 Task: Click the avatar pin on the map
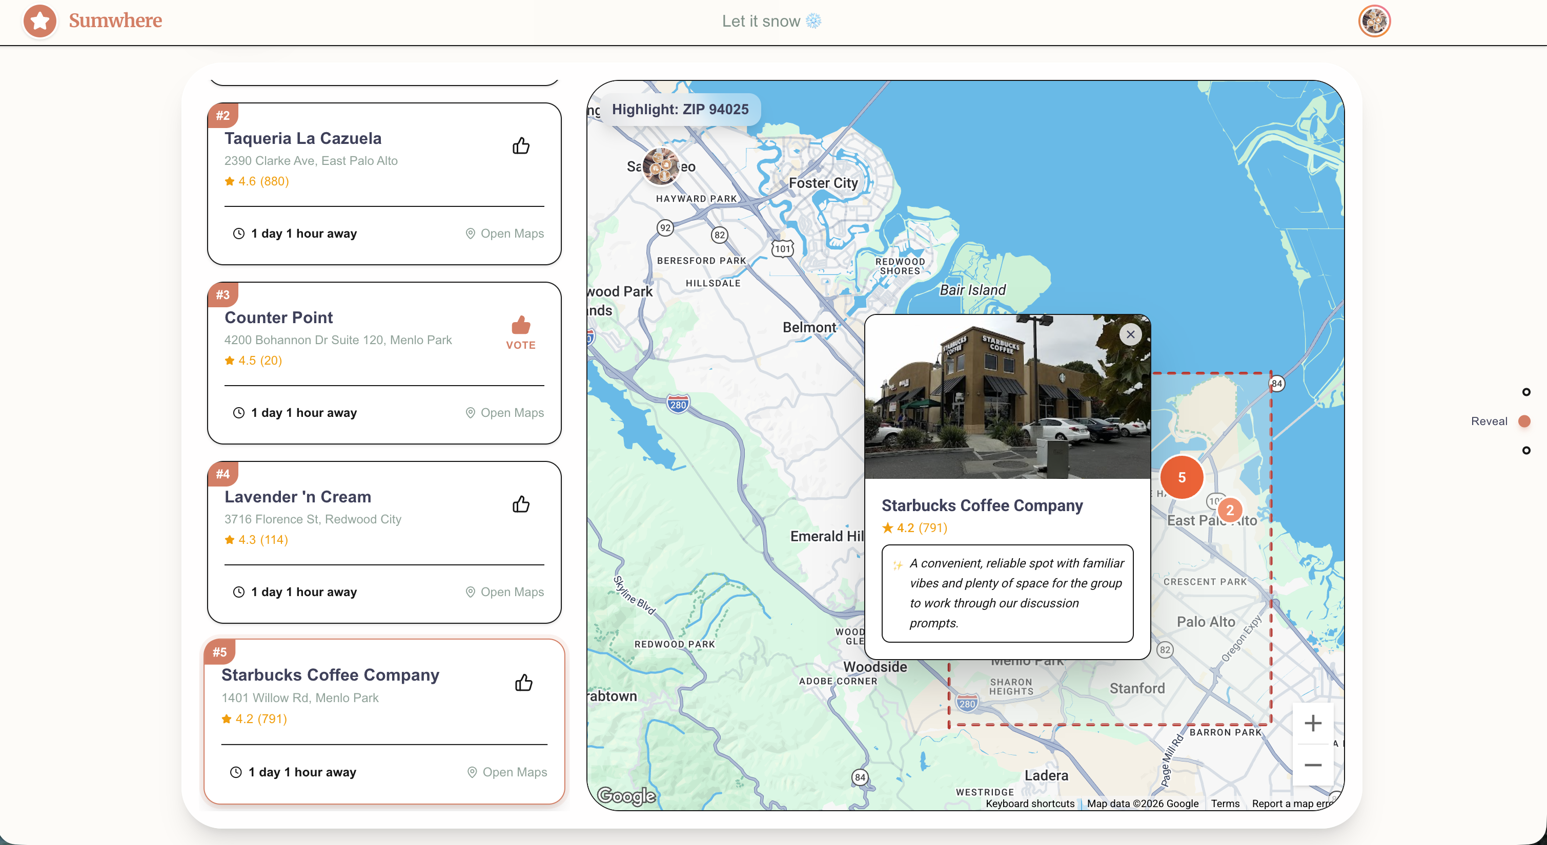661,166
